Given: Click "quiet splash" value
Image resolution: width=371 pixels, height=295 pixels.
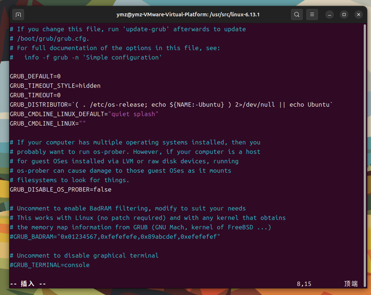Looking at the screenshot, I should coord(133,114).
